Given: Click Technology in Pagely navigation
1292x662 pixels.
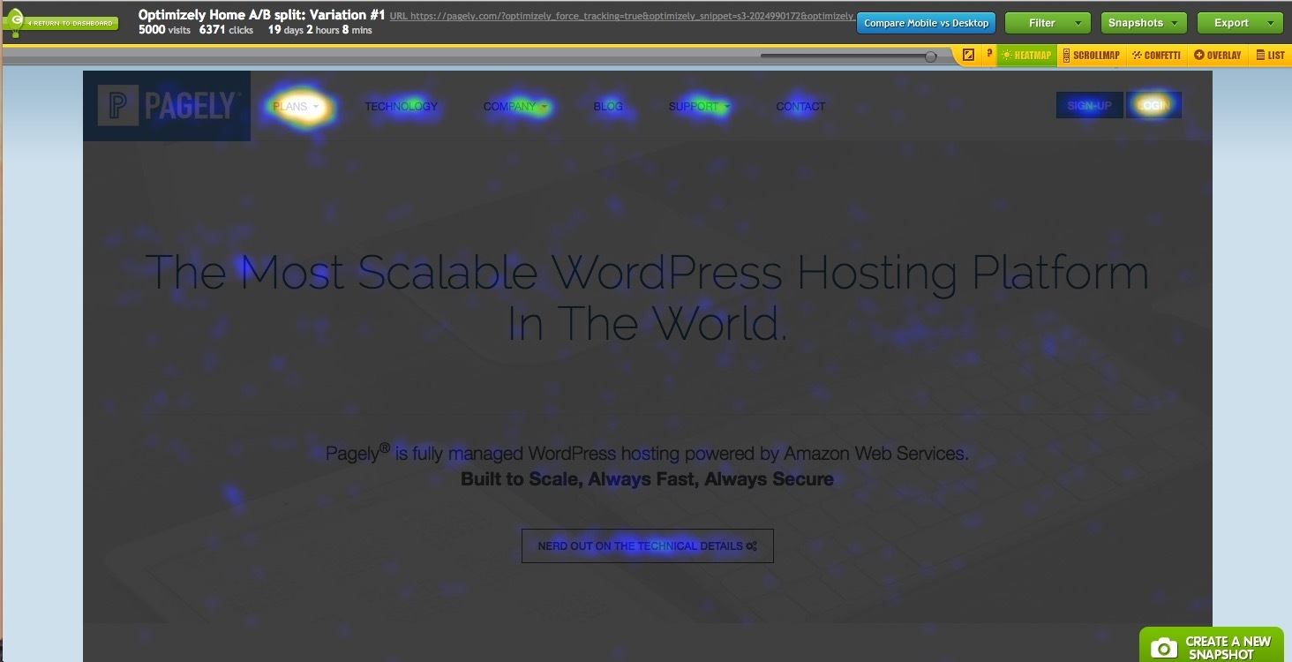Looking at the screenshot, I should 401,107.
